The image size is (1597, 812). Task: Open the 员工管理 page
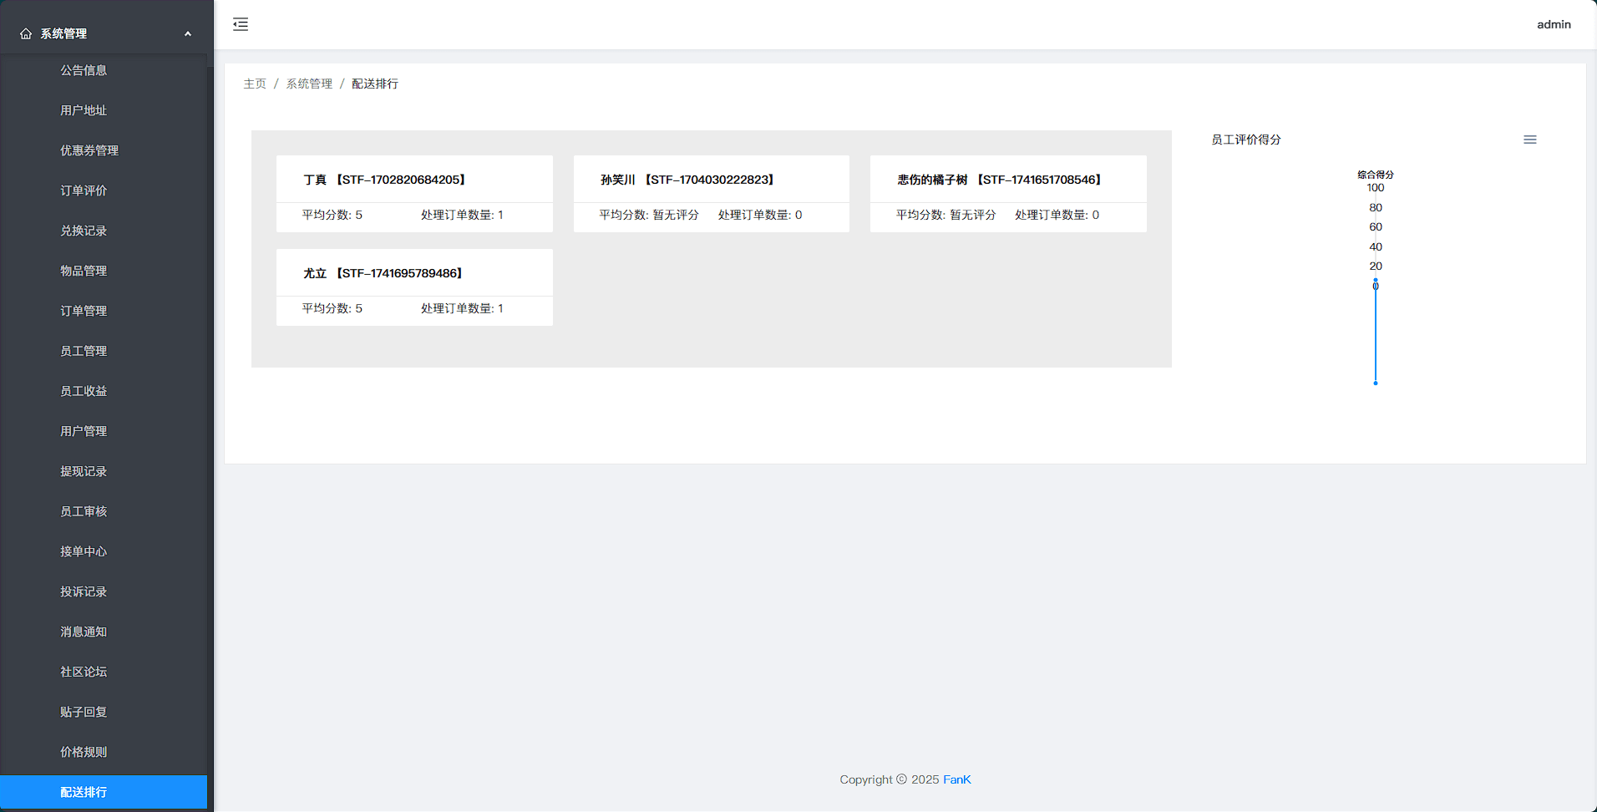tap(84, 351)
